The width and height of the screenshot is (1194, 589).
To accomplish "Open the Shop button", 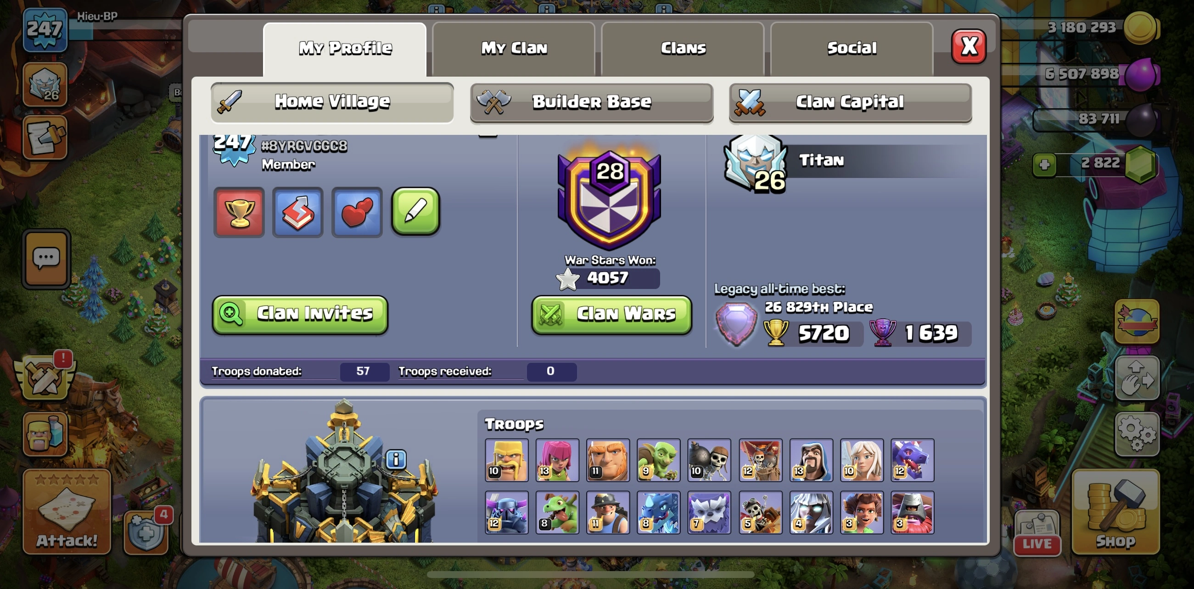I will [x=1116, y=511].
